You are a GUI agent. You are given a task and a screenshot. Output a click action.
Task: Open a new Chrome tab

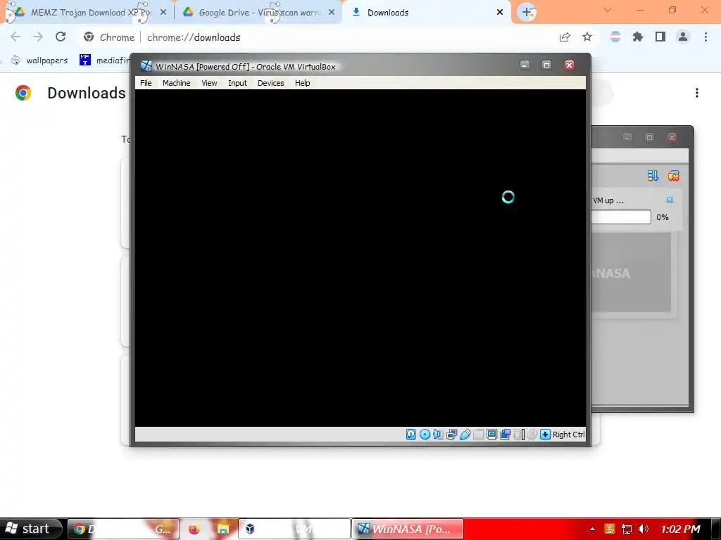[x=527, y=13]
